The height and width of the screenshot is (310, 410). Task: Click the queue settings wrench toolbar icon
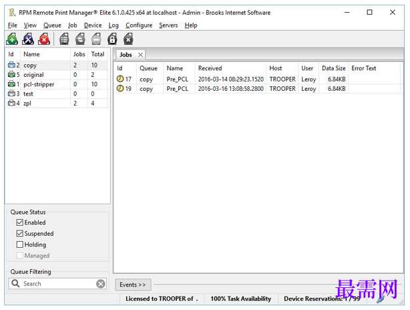pos(28,39)
